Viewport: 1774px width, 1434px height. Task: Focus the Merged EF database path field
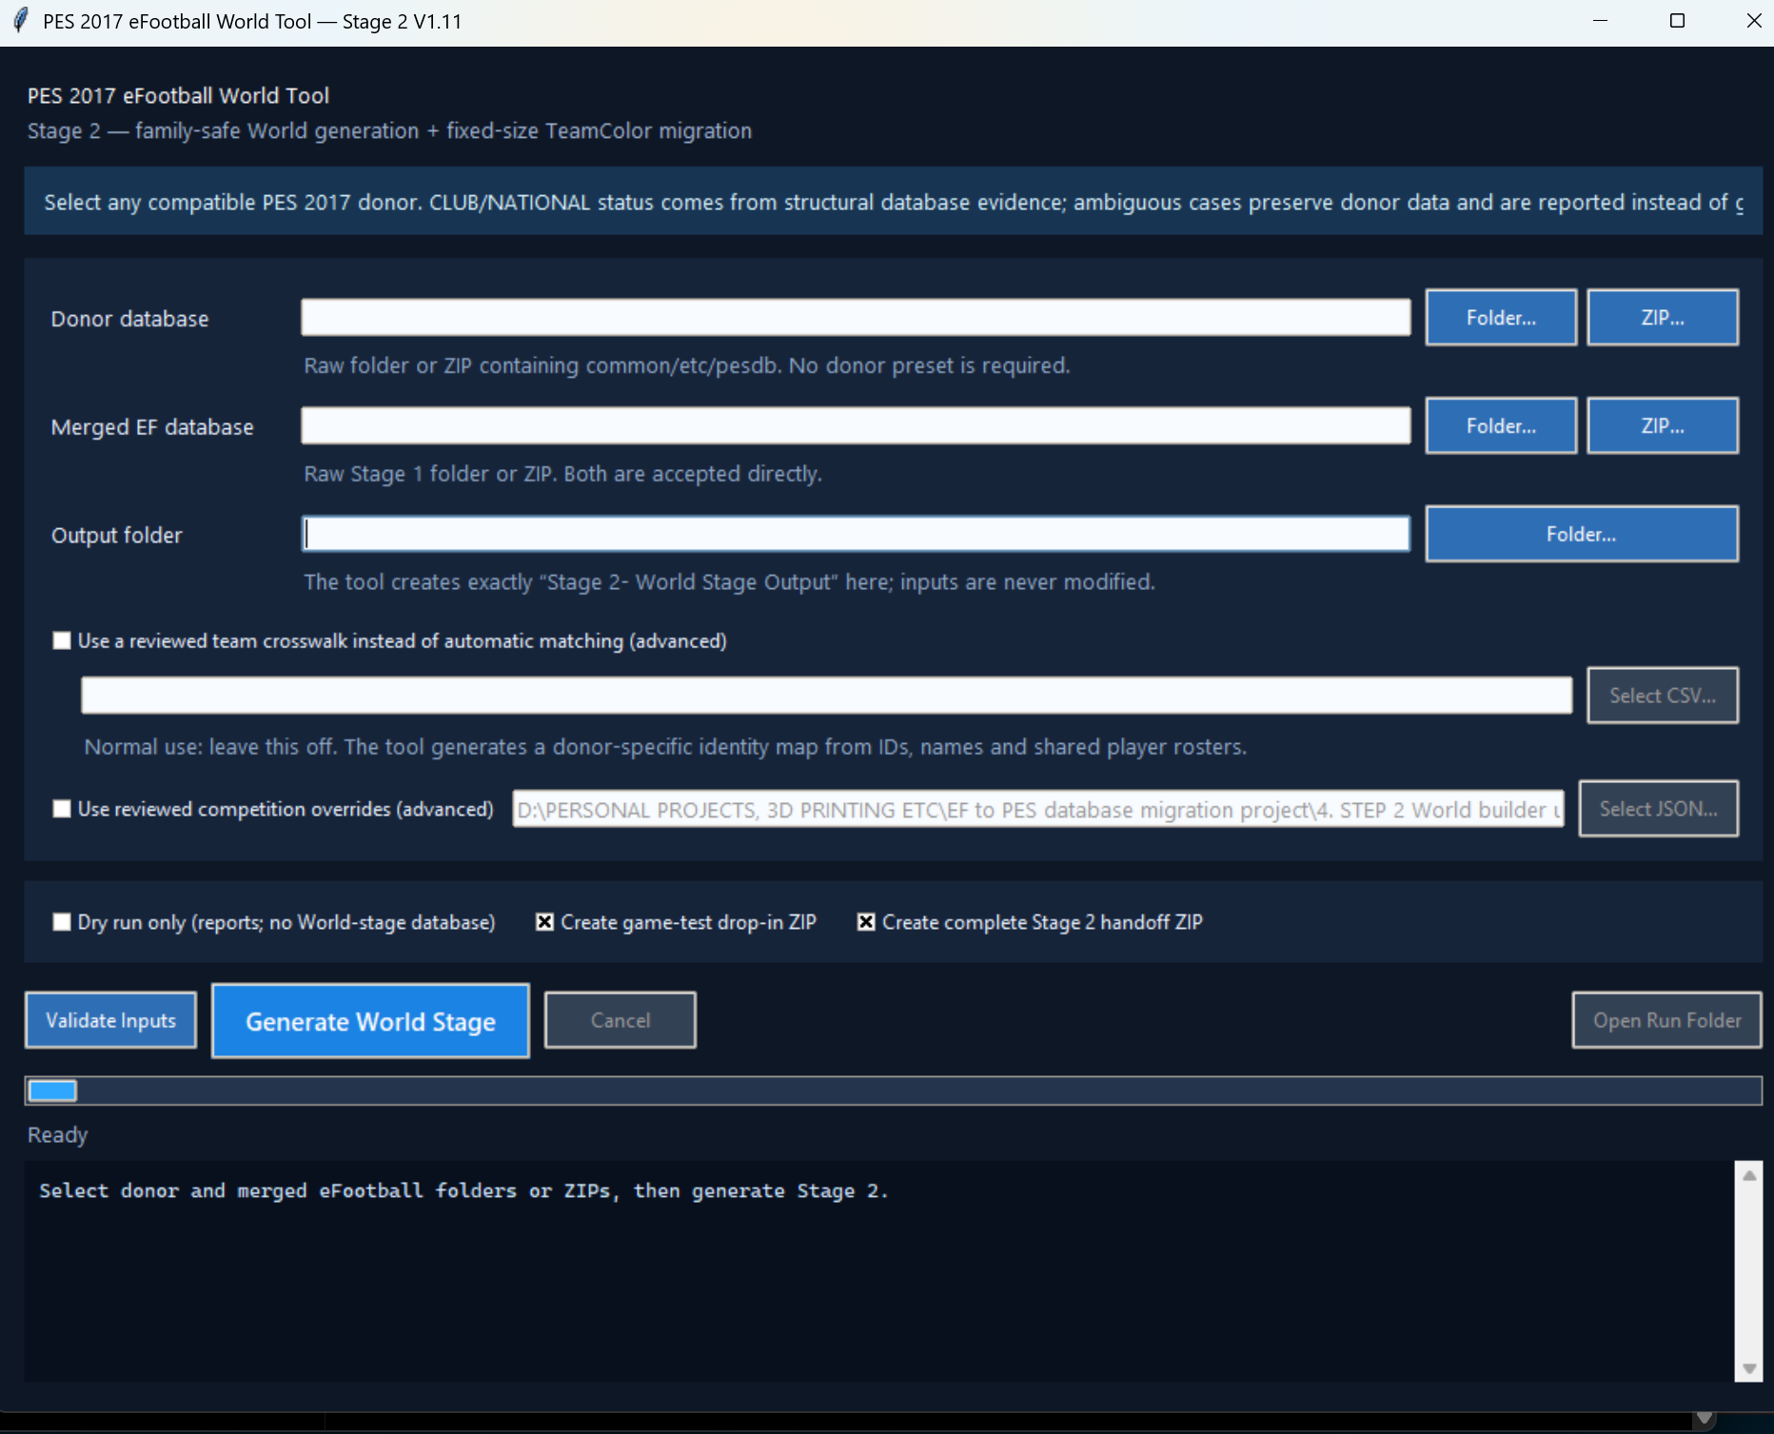856,425
